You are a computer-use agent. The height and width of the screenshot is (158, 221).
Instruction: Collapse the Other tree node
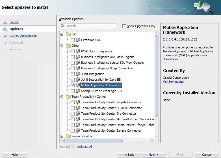[62, 46]
